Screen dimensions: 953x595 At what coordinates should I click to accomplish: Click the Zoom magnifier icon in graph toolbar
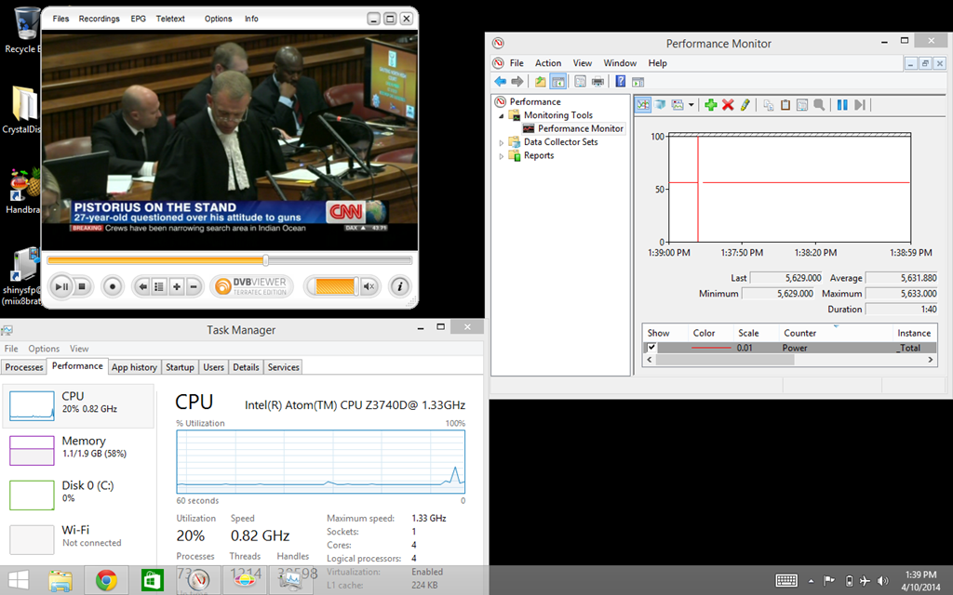click(x=819, y=105)
